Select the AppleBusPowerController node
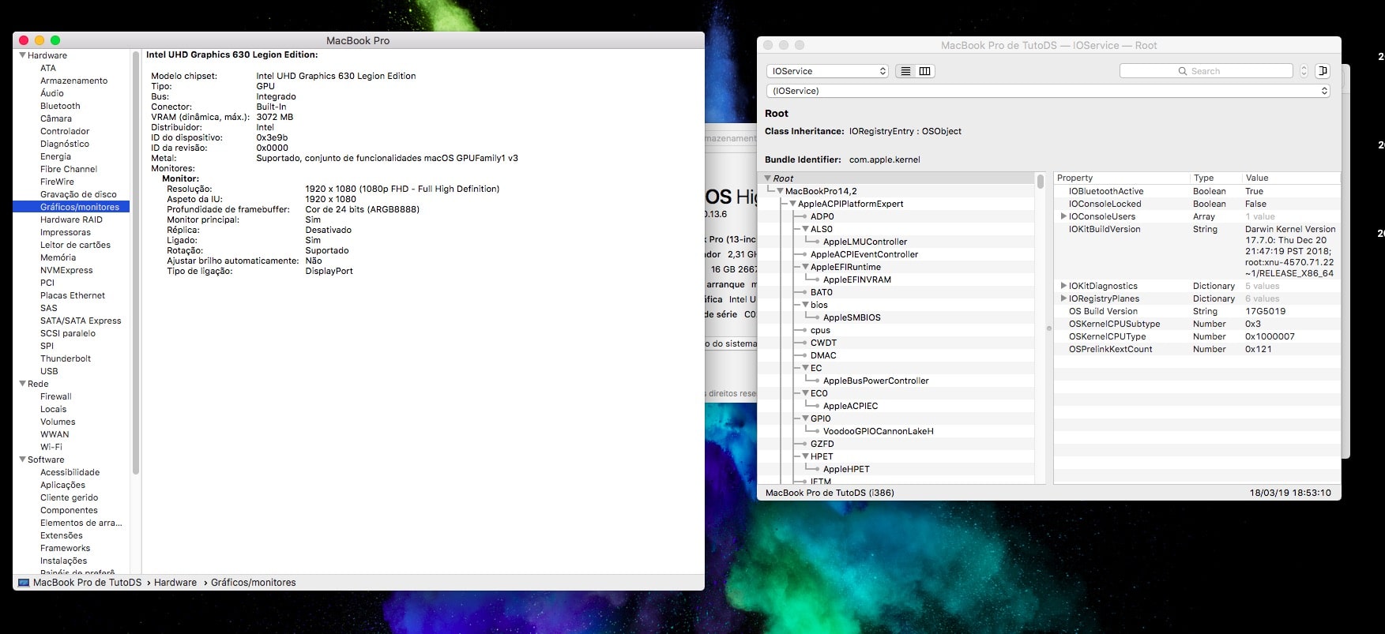This screenshot has width=1385, height=634. [876, 381]
